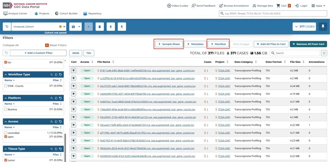Screen dimensions: 330x162
Task: Download the Manifest file
Action: pos(218,44)
